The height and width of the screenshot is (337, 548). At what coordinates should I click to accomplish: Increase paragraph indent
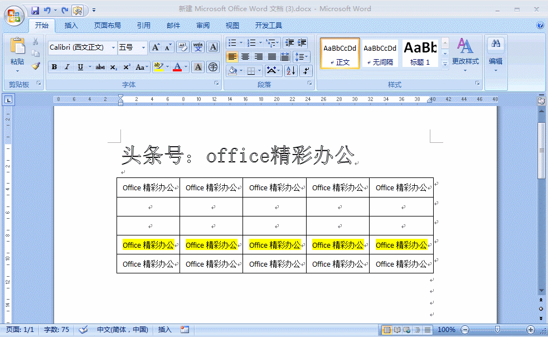302,43
